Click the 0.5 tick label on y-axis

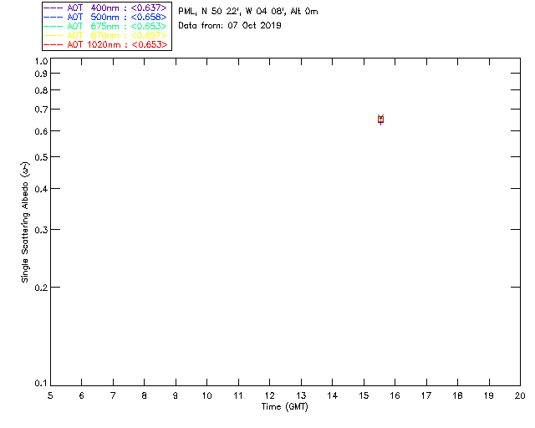pyautogui.click(x=41, y=157)
